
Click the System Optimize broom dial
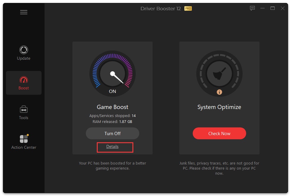click(219, 74)
